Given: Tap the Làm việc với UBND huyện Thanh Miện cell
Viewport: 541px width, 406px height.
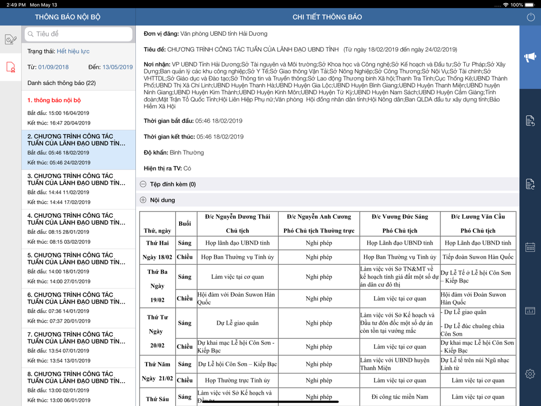Looking at the screenshot, I should click(x=400, y=364).
